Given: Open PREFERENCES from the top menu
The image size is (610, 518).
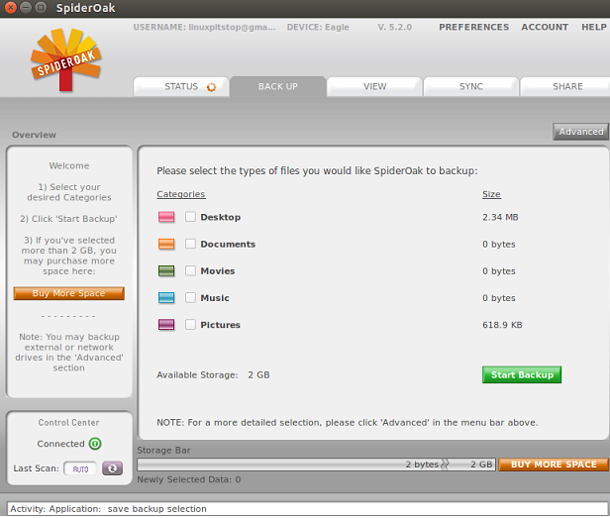Looking at the screenshot, I should pos(473,27).
